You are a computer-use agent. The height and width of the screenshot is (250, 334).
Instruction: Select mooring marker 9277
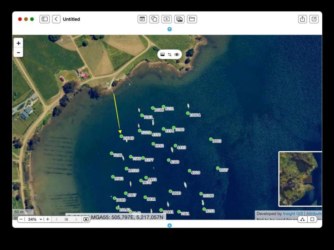(x=143, y=158)
